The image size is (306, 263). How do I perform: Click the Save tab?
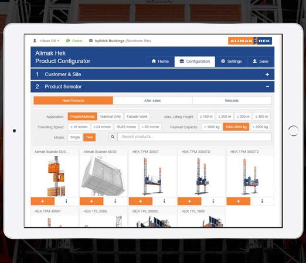(x=260, y=62)
